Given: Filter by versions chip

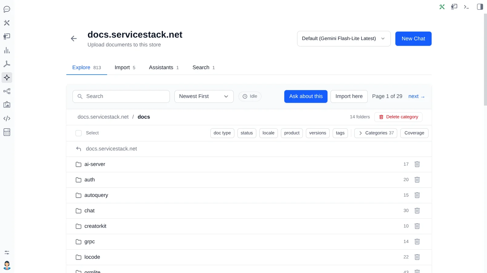Looking at the screenshot, I should click(x=317, y=133).
